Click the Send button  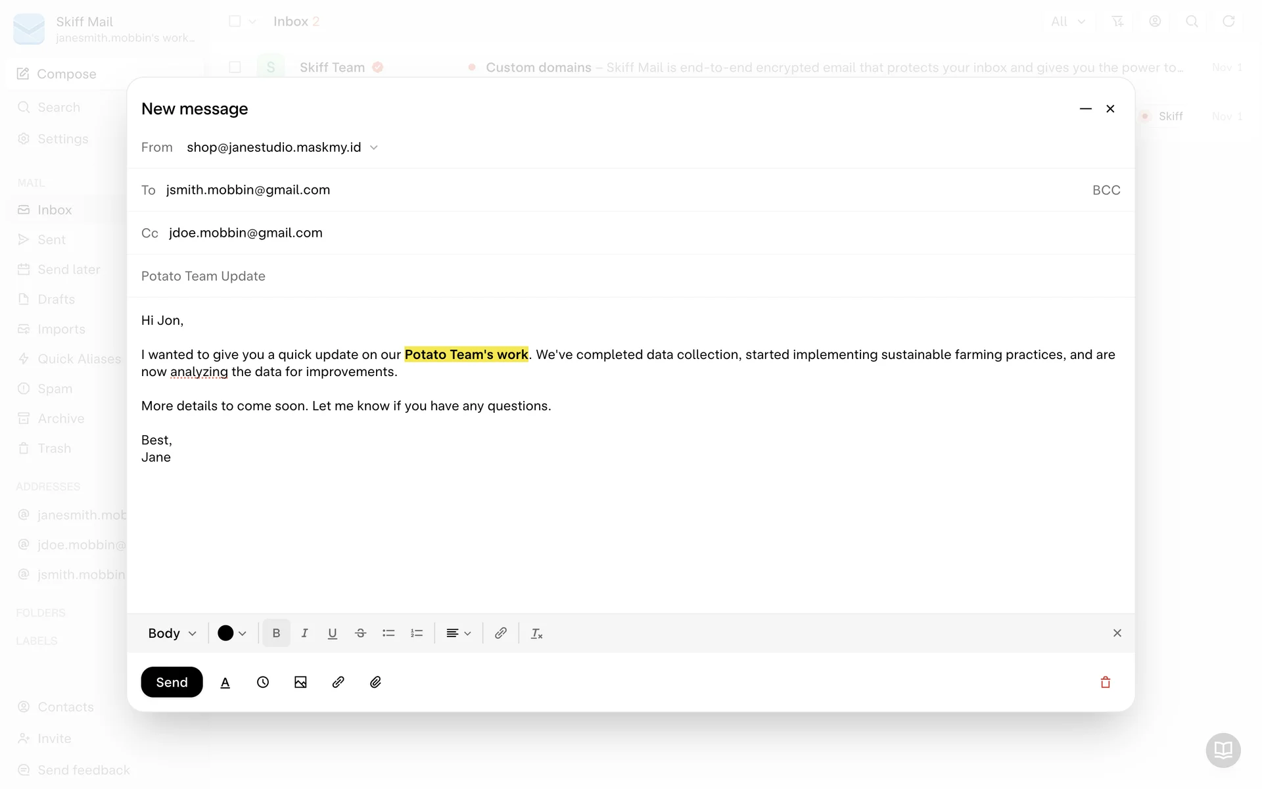tap(172, 682)
